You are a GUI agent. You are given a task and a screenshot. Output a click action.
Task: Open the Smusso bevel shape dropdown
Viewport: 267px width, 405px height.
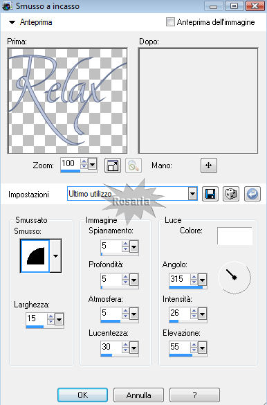(55, 255)
